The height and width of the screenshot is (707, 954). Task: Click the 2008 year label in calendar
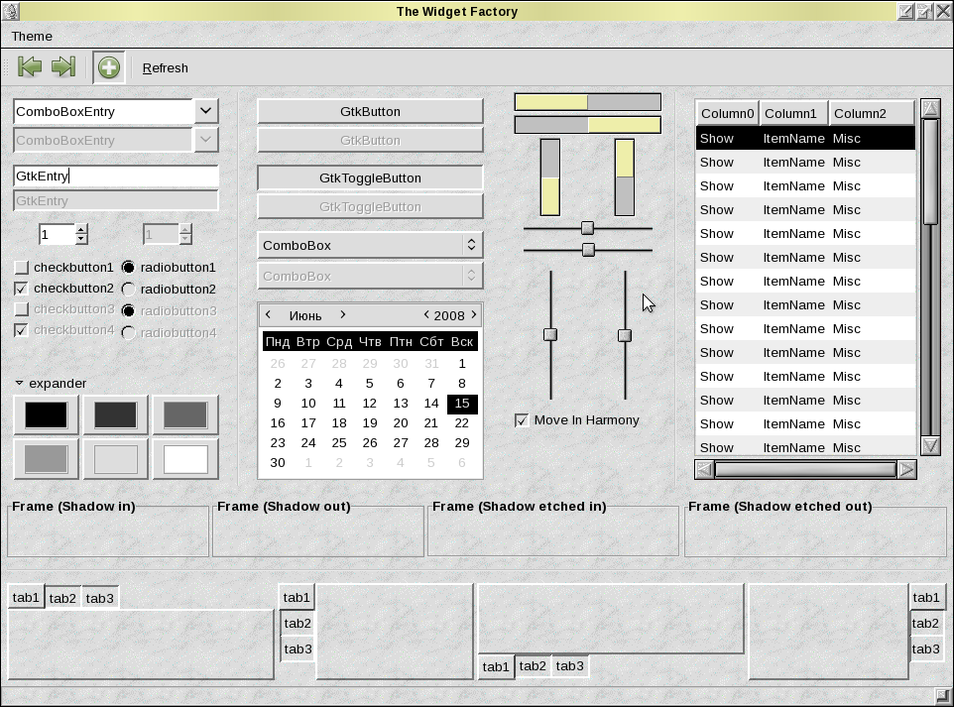(x=449, y=315)
